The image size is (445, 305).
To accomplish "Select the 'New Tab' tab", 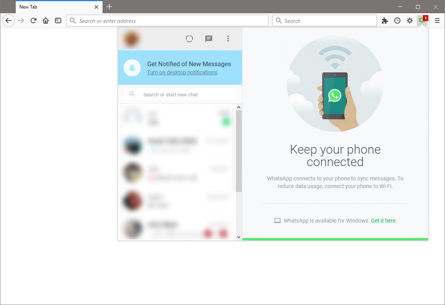I will (x=59, y=7).
